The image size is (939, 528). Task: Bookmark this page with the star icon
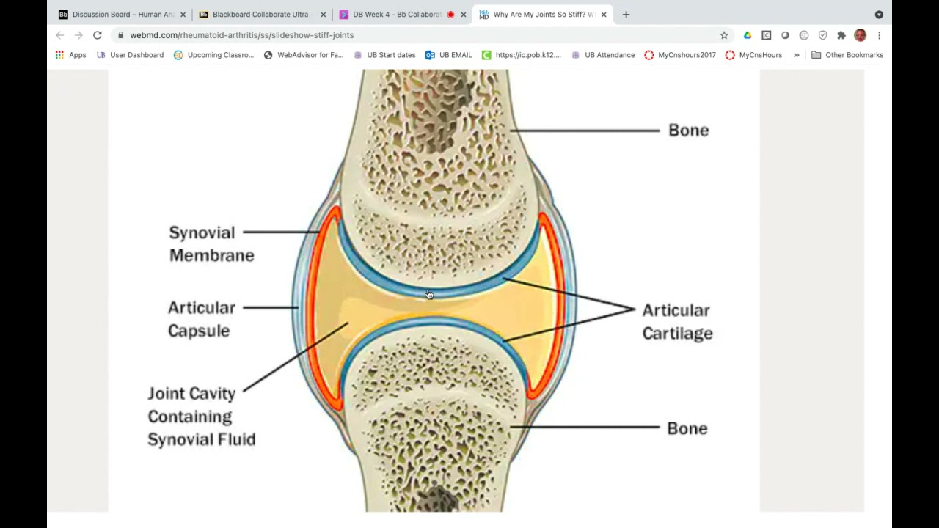[x=724, y=35]
